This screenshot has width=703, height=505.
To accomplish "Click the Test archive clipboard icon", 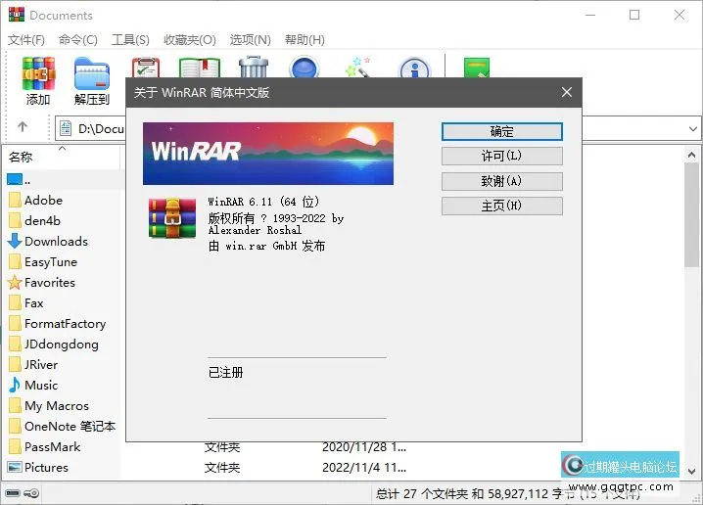I will [146, 68].
